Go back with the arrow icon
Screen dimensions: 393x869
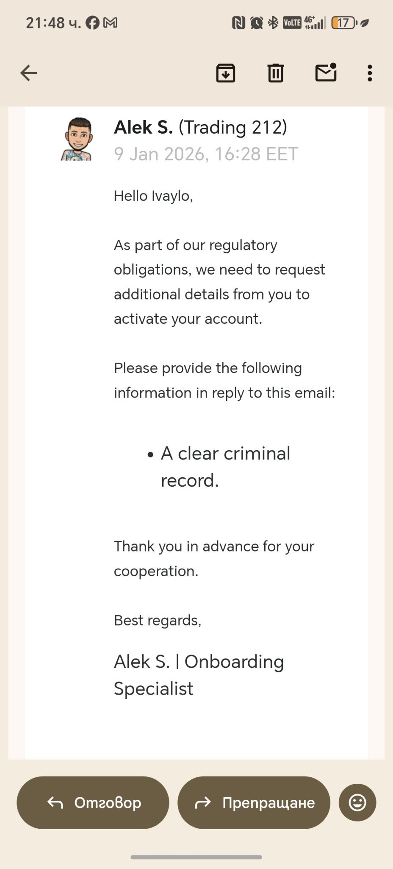point(29,73)
